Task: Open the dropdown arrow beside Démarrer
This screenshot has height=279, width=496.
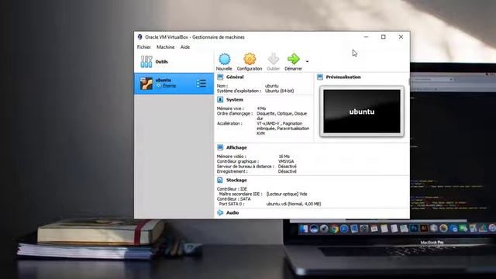Action: [307, 61]
